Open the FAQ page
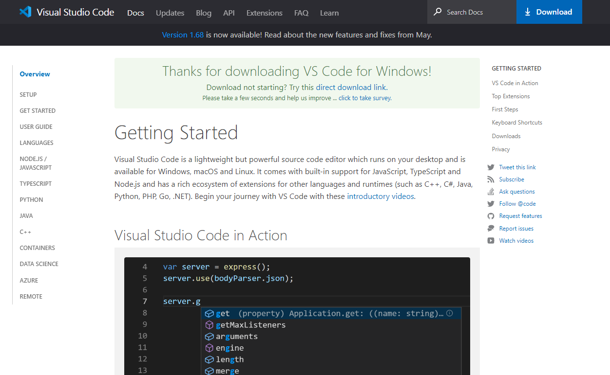 (x=302, y=13)
